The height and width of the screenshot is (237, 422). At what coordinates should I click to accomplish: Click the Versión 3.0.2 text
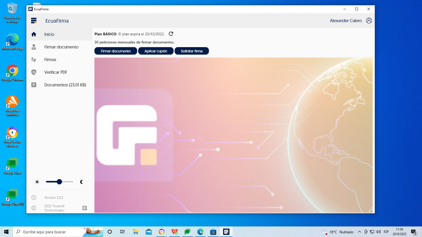click(54, 197)
